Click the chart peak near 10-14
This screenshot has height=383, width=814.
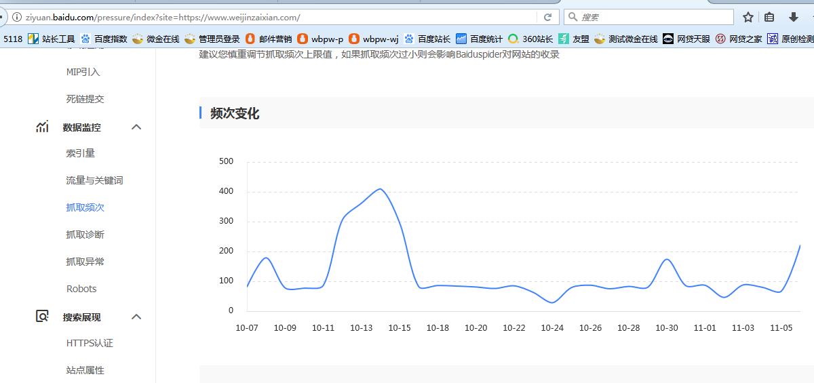[x=380, y=189]
